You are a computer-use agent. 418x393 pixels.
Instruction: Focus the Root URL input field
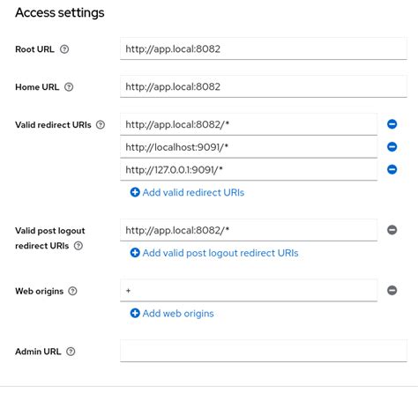tap(264, 48)
